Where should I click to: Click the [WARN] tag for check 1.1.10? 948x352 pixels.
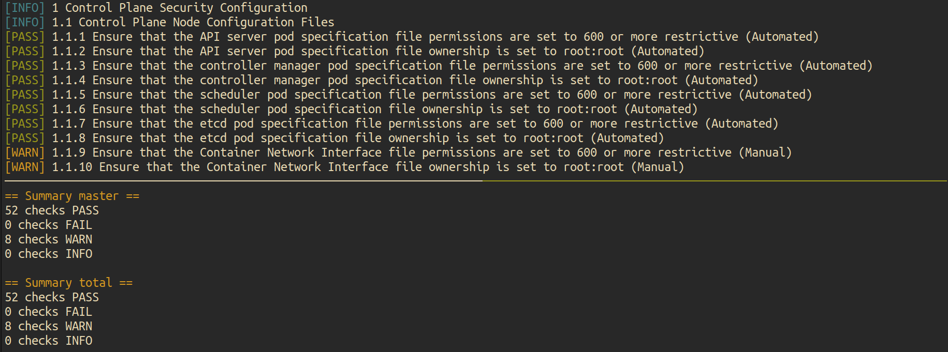(x=25, y=167)
